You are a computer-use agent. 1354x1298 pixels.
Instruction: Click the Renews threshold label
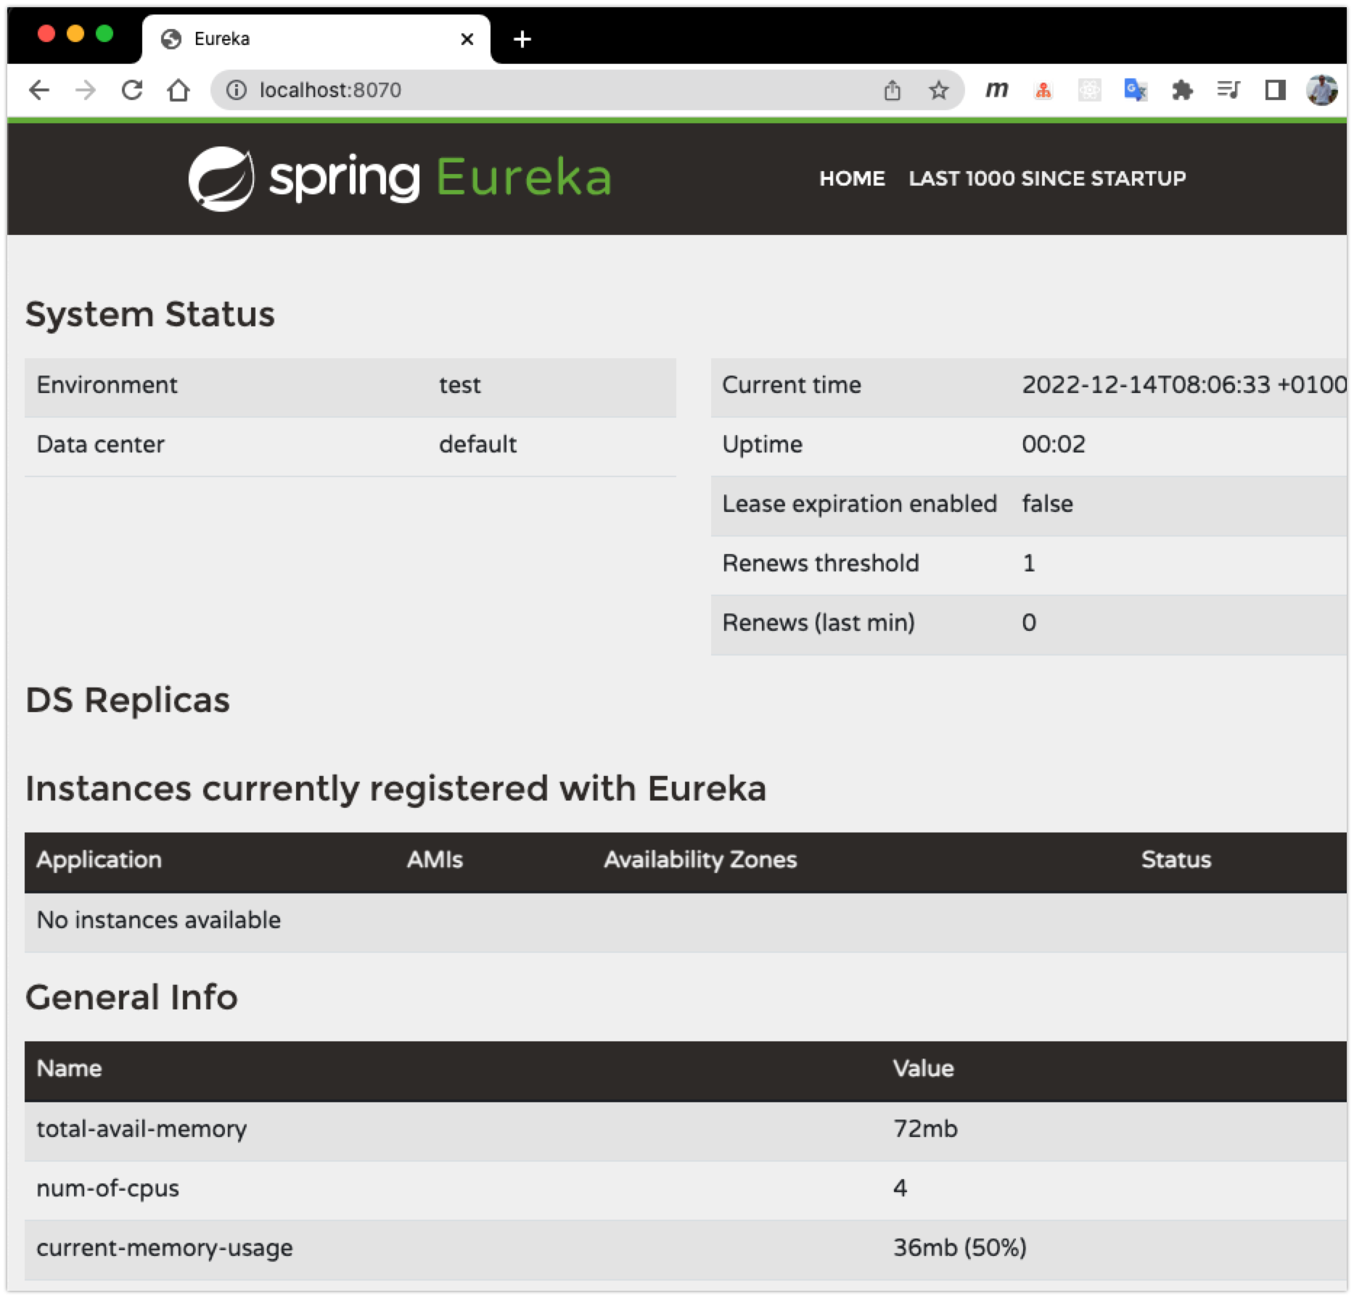(x=821, y=563)
